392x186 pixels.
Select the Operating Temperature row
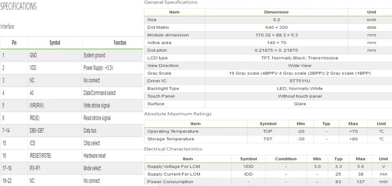pos(268,131)
